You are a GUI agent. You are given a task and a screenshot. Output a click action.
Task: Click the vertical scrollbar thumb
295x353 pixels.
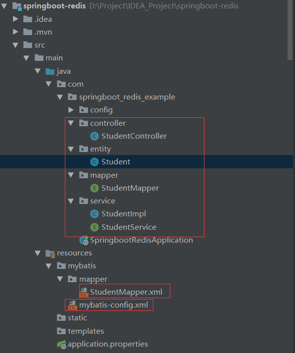click(x=290, y=30)
